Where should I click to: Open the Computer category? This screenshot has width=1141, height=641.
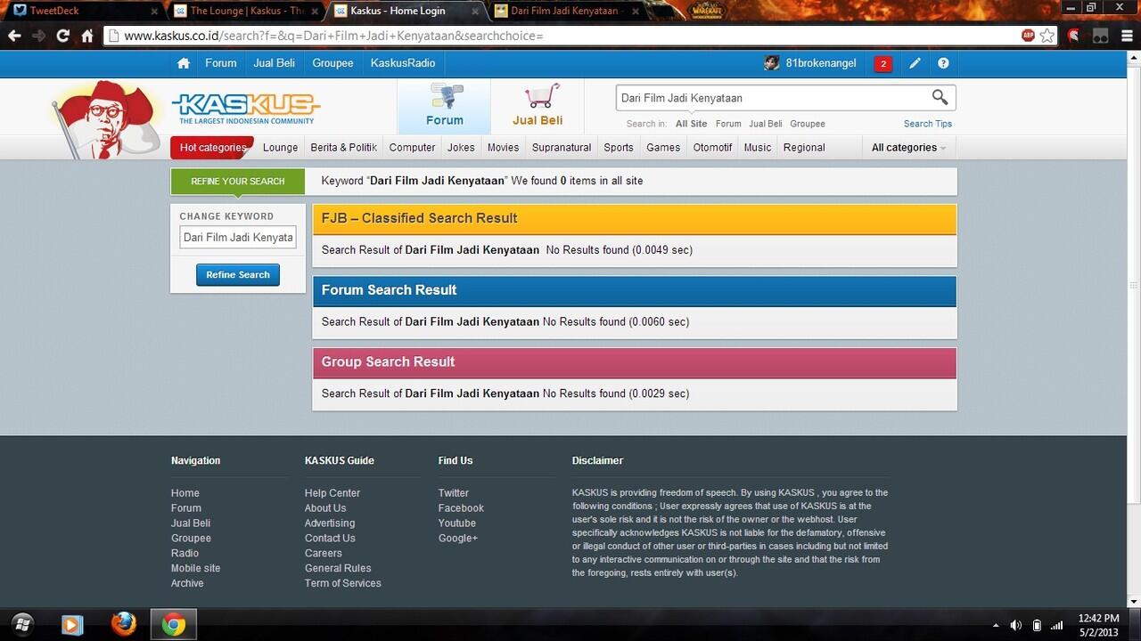412,148
